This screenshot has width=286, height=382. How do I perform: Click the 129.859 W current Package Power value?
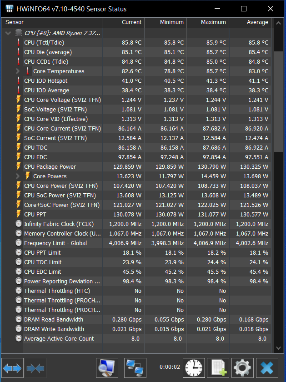pyautogui.click(x=127, y=166)
